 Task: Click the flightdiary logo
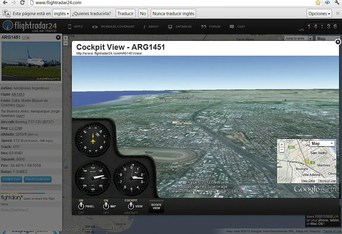12,198
